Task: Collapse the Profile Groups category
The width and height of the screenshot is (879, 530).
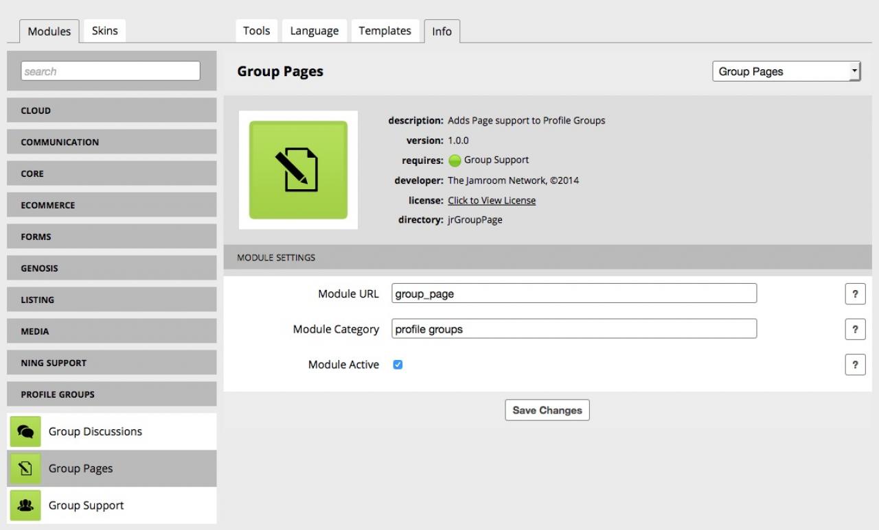Action: tap(111, 394)
